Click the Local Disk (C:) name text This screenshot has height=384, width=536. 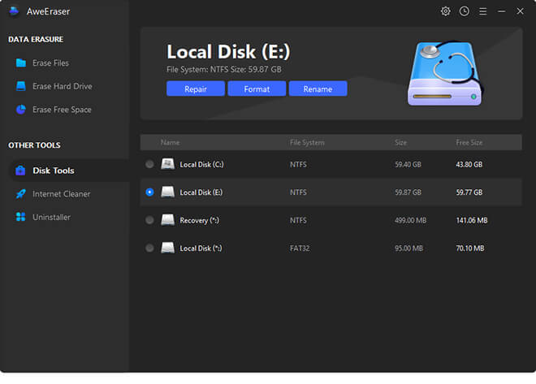click(201, 165)
